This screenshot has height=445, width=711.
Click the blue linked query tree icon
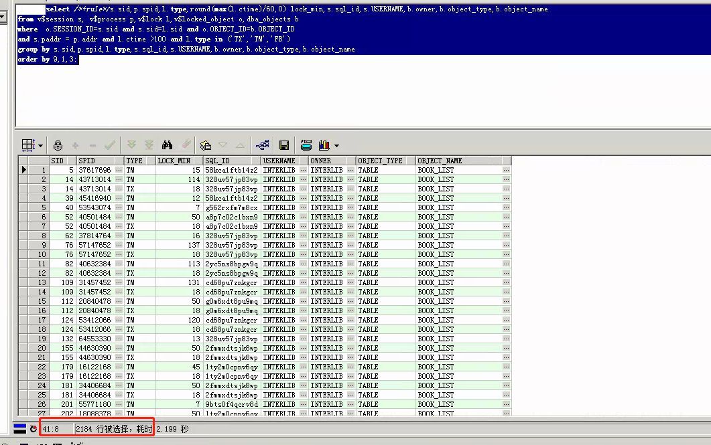coord(262,145)
